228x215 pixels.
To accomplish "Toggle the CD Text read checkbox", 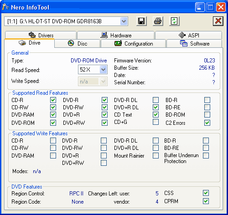I will [x=155, y=115].
